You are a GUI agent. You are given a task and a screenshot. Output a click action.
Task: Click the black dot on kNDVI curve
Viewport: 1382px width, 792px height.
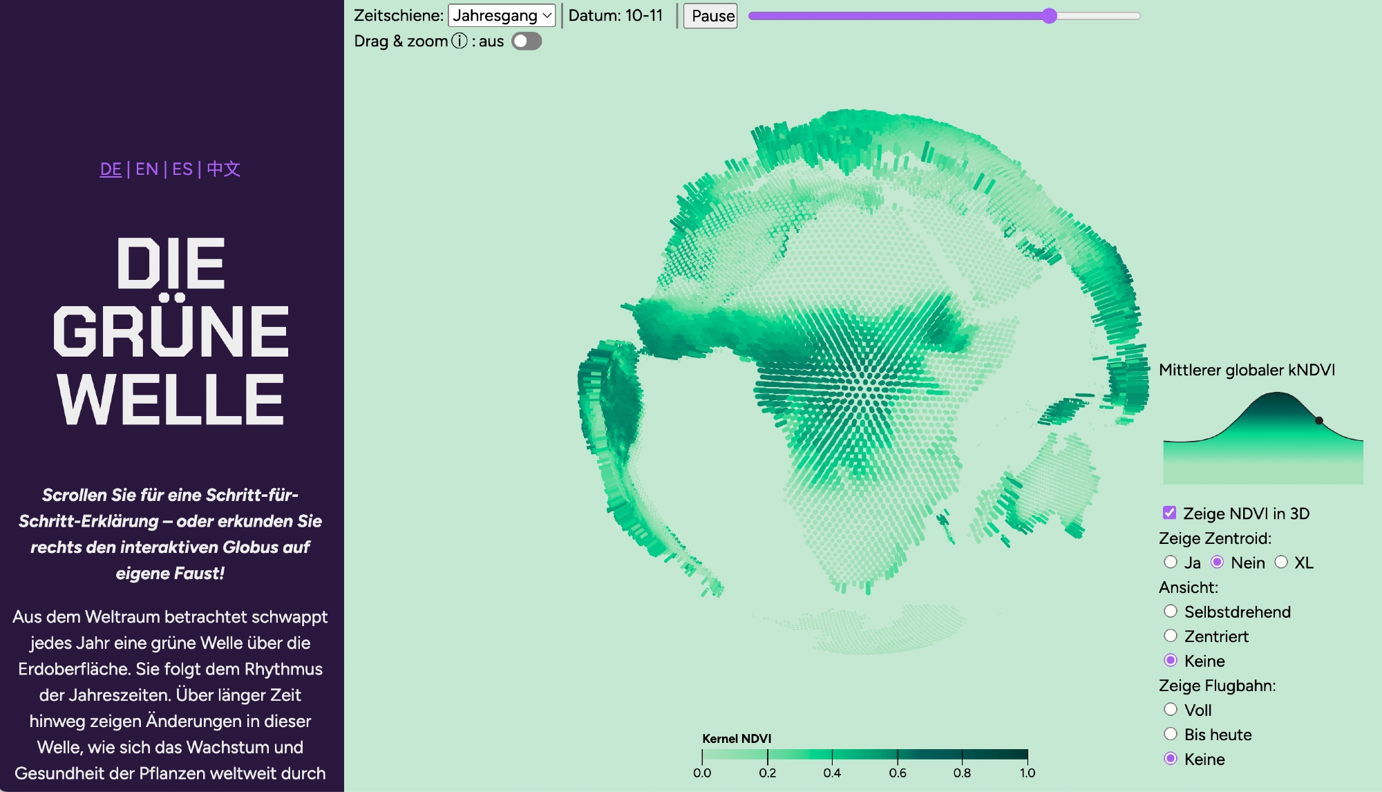[x=1318, y=420]
